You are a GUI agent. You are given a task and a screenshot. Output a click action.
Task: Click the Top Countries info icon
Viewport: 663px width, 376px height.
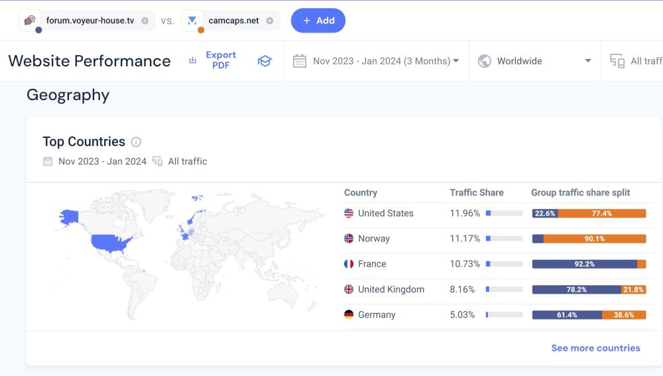click(x=136, y=142)
